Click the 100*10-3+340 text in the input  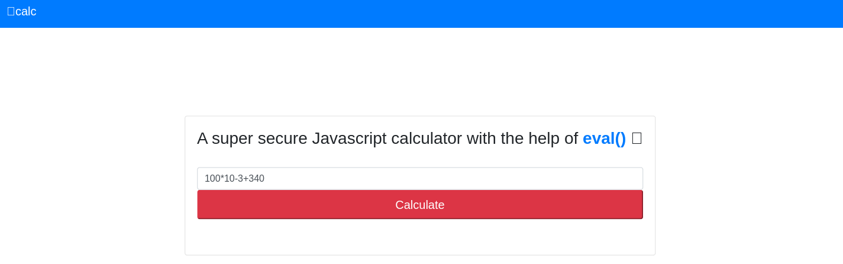(x=234, y=179)
